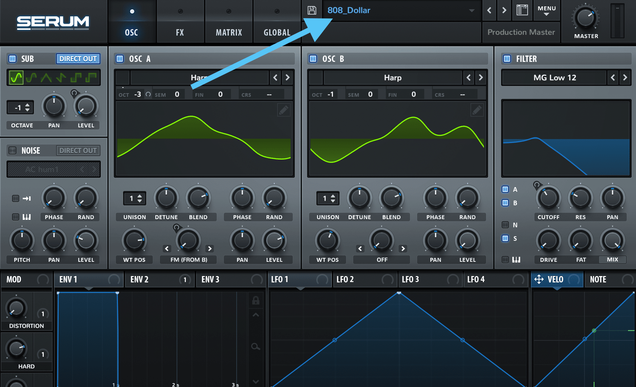
Task: Click the OSC A WT POS knob
Action: coord(134,241)
